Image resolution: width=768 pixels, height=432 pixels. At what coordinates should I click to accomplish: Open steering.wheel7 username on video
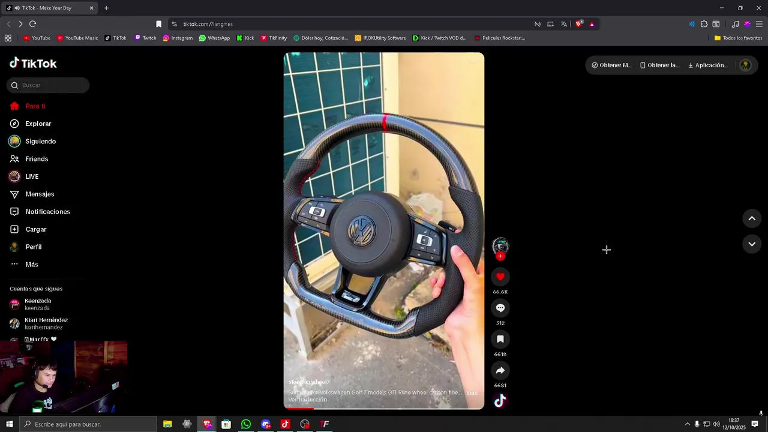pos(309,382)
